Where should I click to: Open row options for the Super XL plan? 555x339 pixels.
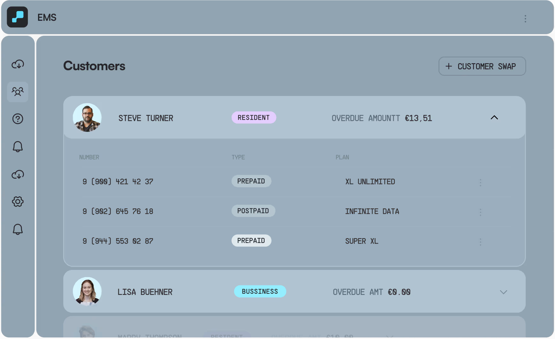point(480,242)
